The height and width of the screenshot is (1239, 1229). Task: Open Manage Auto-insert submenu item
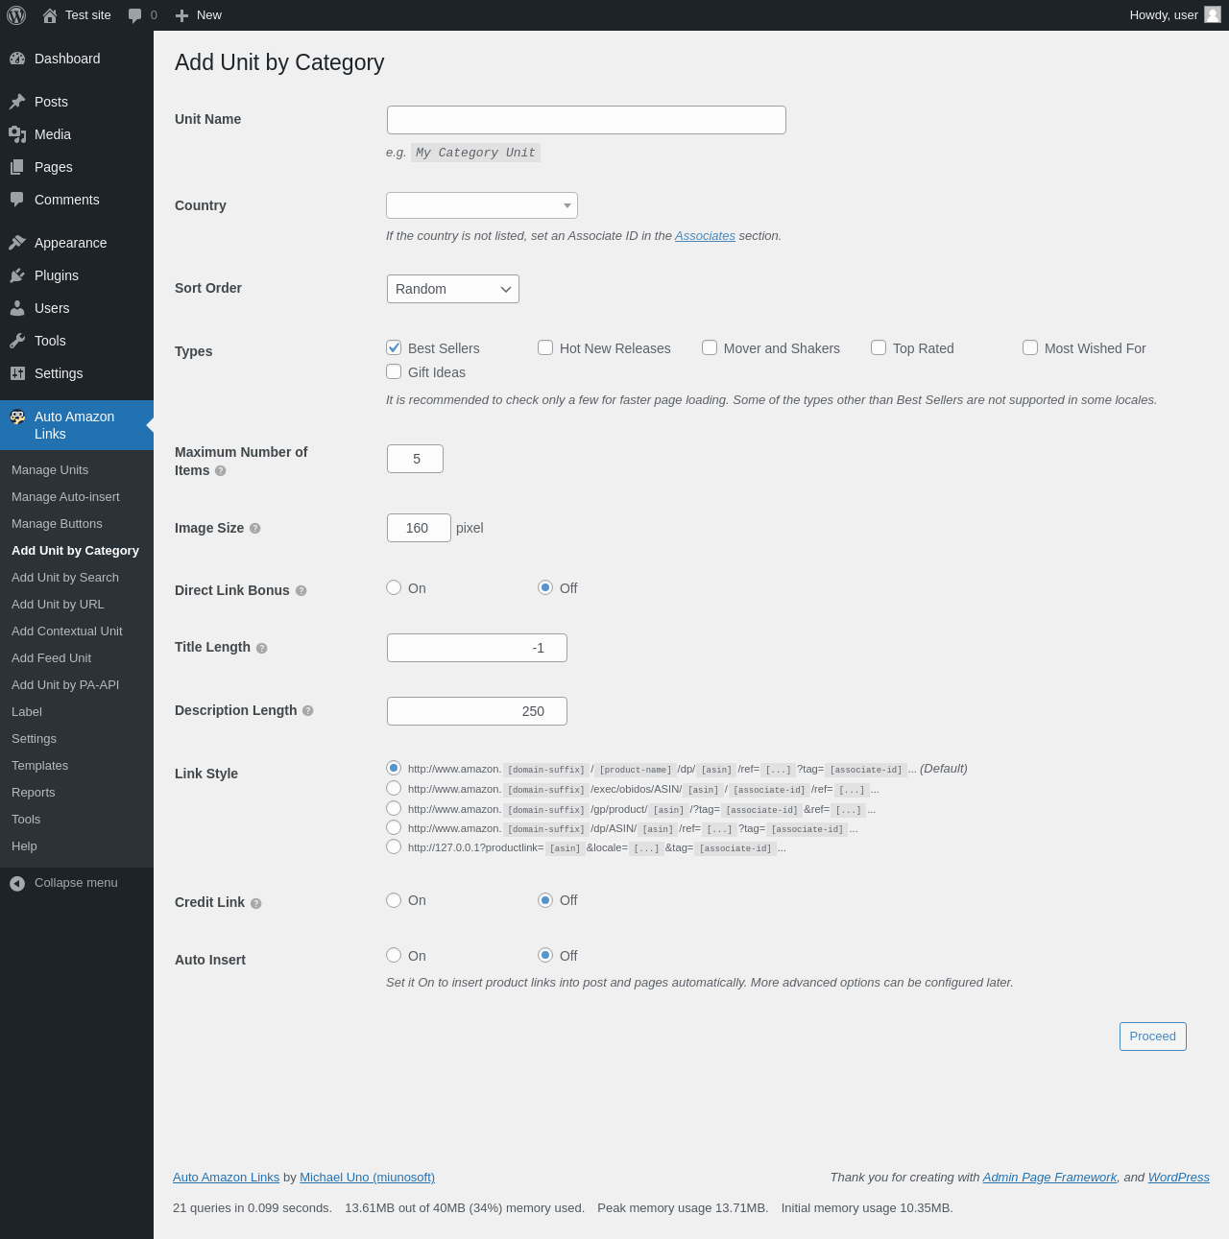click(65, 497)
